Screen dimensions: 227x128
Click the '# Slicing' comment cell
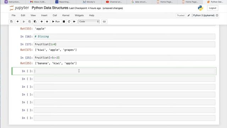(124, 36)
